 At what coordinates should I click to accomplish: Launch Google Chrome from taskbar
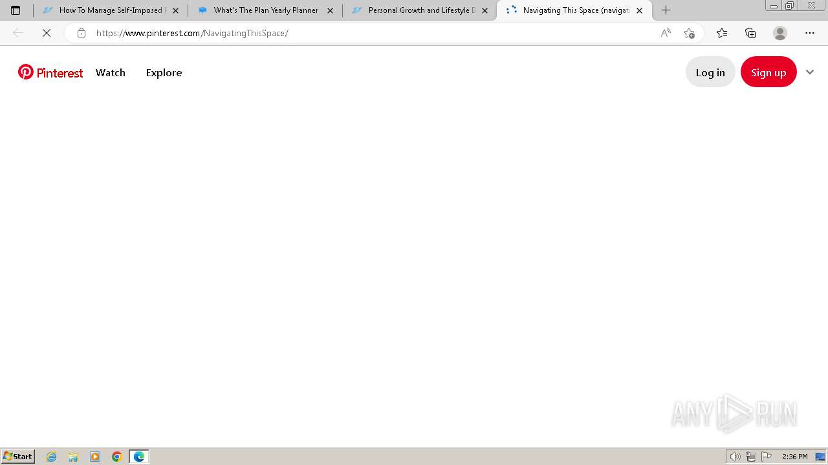point(117,457)
